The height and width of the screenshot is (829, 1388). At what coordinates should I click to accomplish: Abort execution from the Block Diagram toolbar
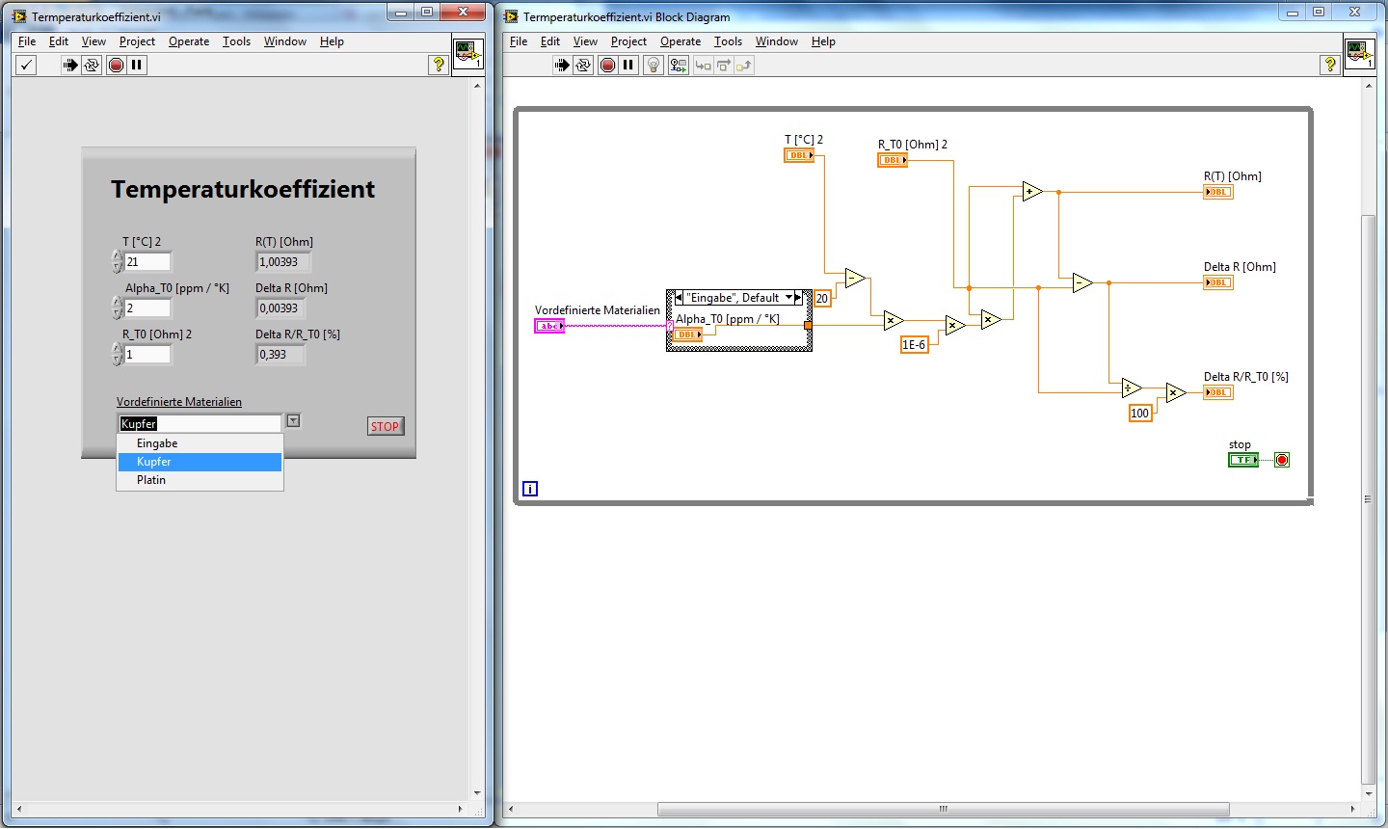(x=607, y=65)
